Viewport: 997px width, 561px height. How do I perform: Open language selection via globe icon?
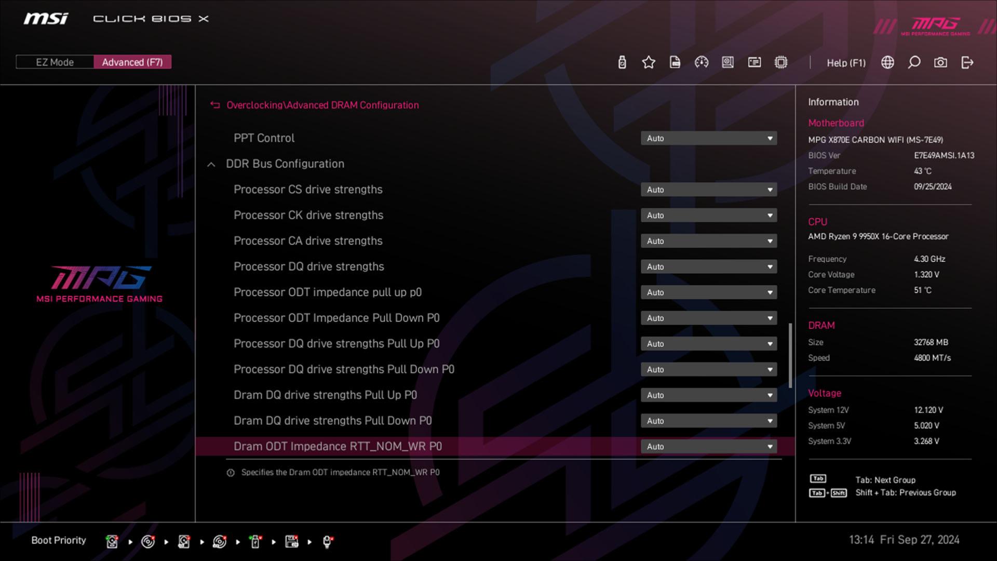tap(888, 62)
